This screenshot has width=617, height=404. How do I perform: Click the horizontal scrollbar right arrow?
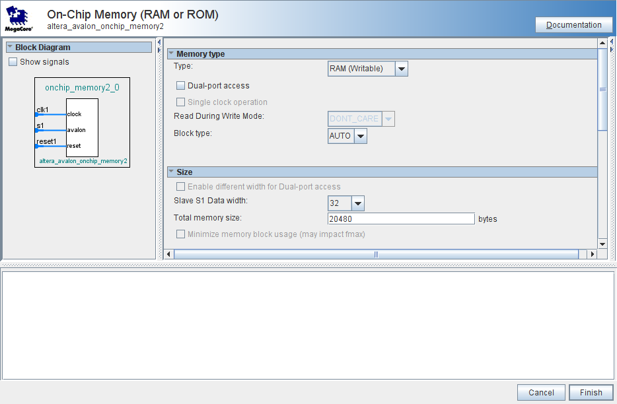pos(592,254)
